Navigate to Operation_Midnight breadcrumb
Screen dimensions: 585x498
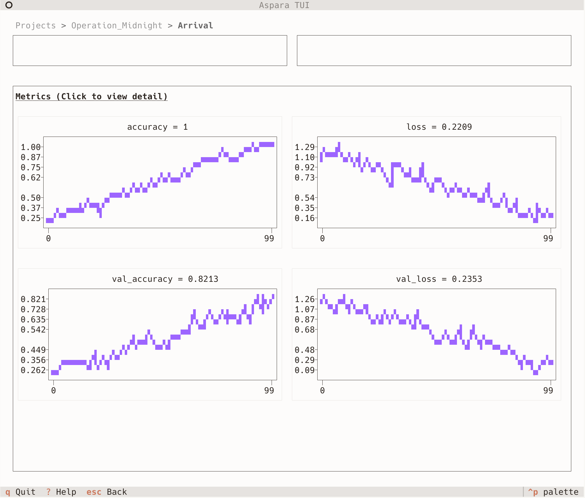point(117,26)
